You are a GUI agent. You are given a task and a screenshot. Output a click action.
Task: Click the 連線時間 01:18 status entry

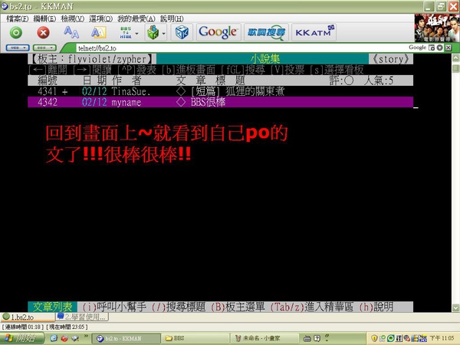[22, 327]
